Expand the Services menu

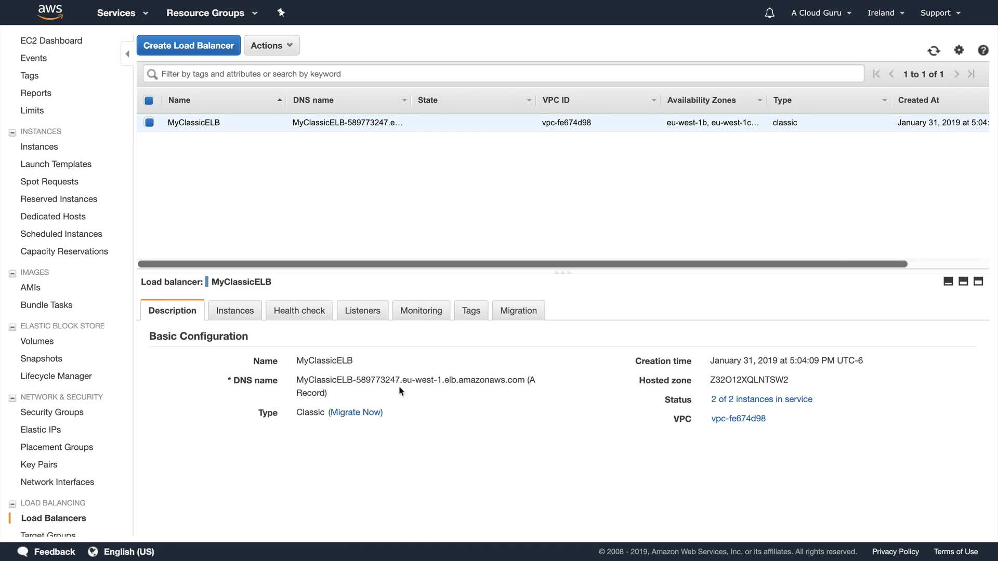pos(123,13)
